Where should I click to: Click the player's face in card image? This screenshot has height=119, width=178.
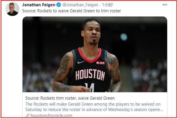[x=92, y=33]
